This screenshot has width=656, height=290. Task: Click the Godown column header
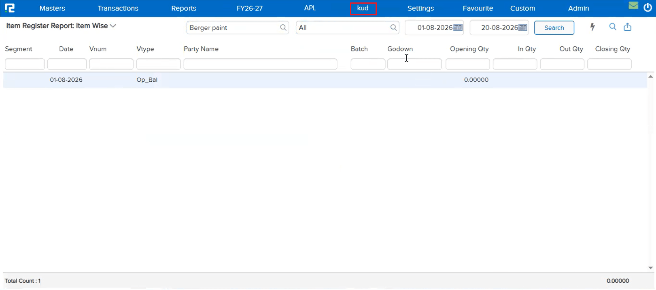(x=400, y=49)
